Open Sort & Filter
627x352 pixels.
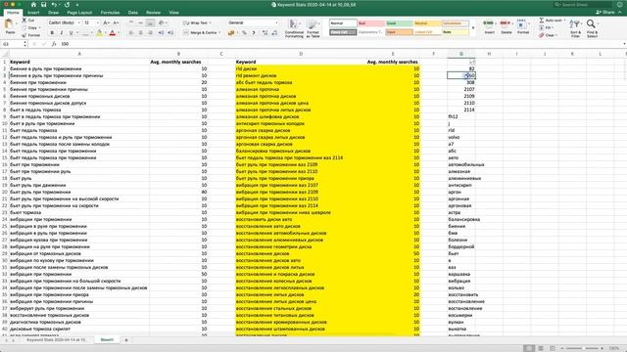click(x=575, y=28)
